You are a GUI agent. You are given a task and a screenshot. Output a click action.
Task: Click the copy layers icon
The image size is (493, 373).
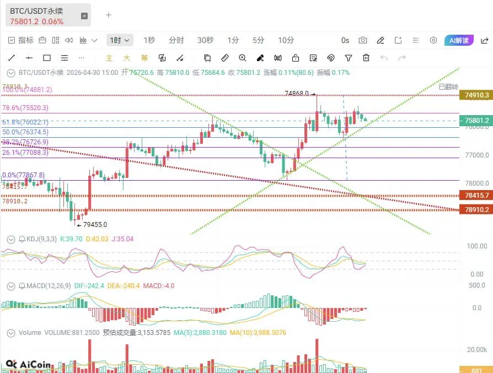point(207,58)
